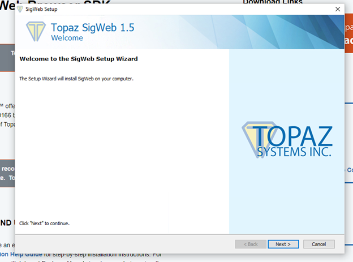The width and height of the screenshot is (353, 262).
Task: Click the SigWeb Setup title bar icon
Action: tap(20, 9)
